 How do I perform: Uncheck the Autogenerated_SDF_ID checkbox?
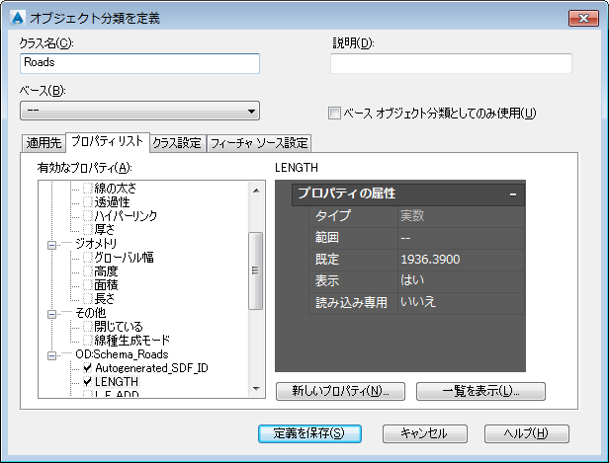coord(88,368)
